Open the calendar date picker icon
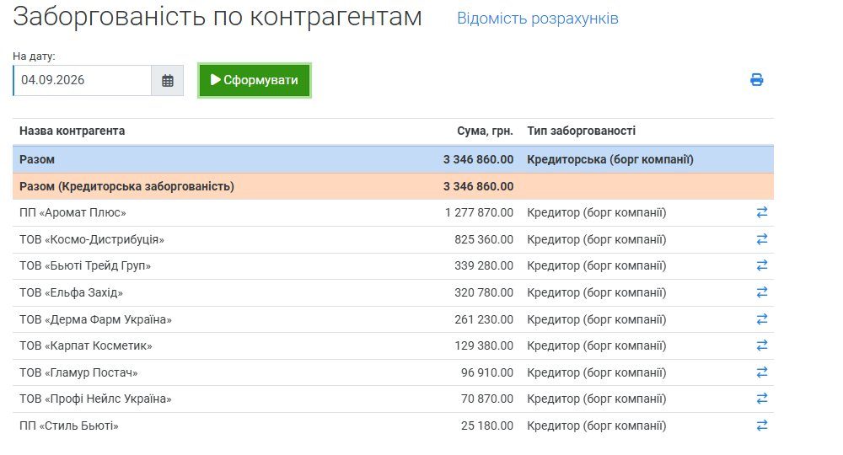 tap(167, 81)
